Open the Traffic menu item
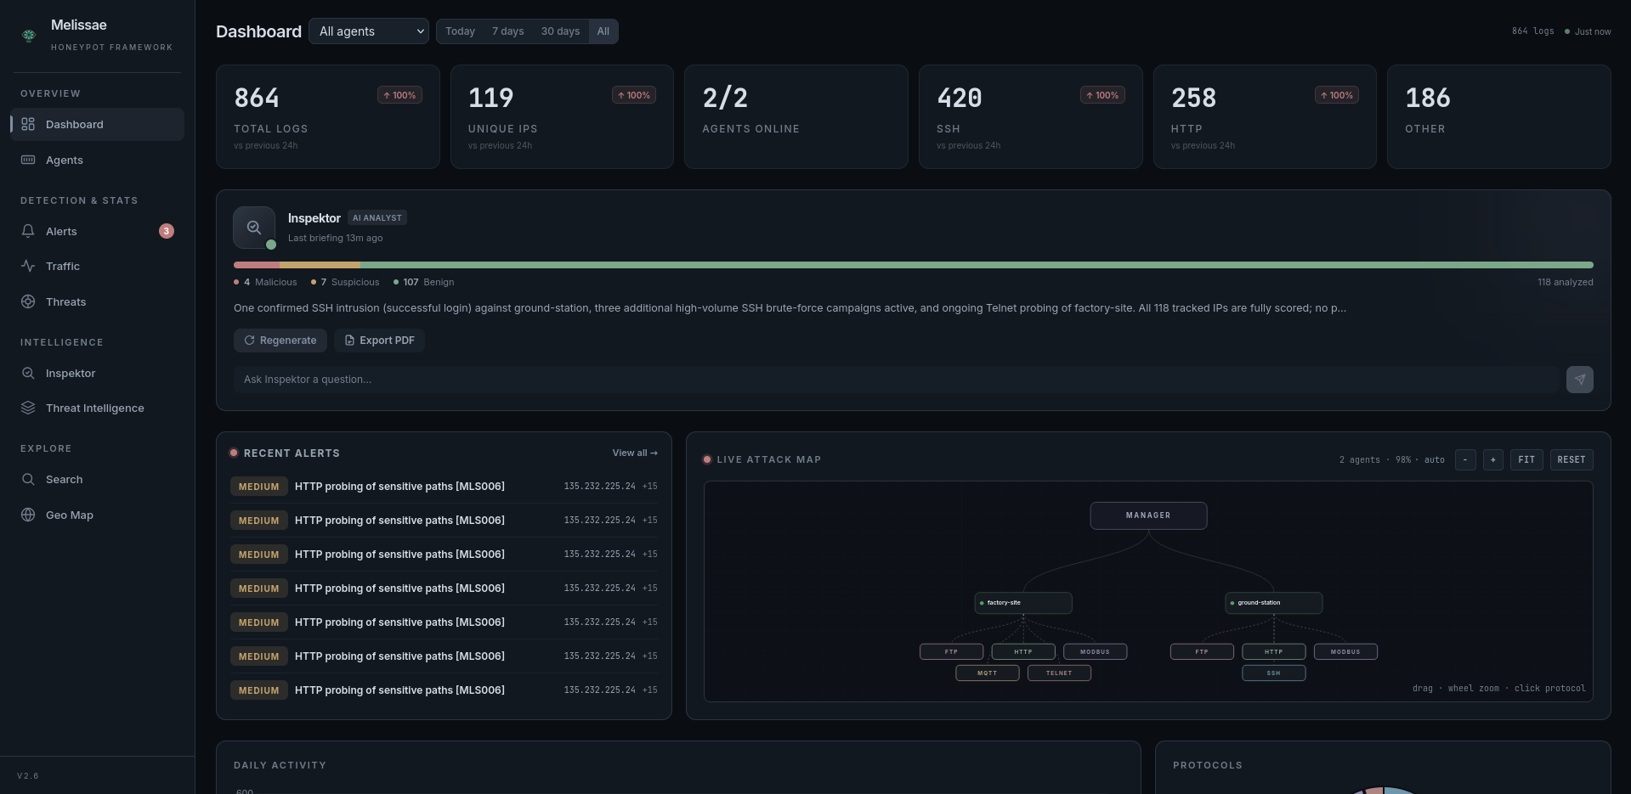1631x794 pixels. pos(97,266)
